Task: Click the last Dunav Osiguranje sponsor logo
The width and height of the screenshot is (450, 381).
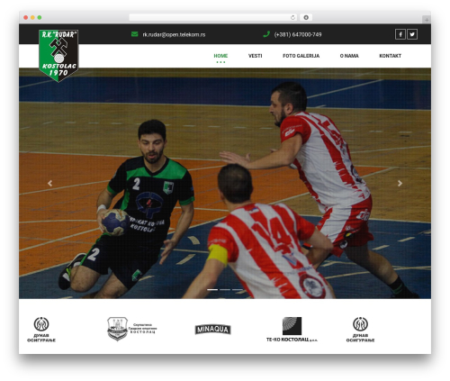Action: (360, 330)
